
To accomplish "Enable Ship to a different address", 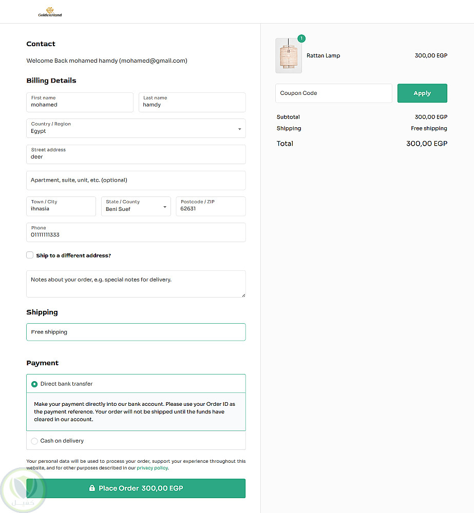I will pos(30,255).
